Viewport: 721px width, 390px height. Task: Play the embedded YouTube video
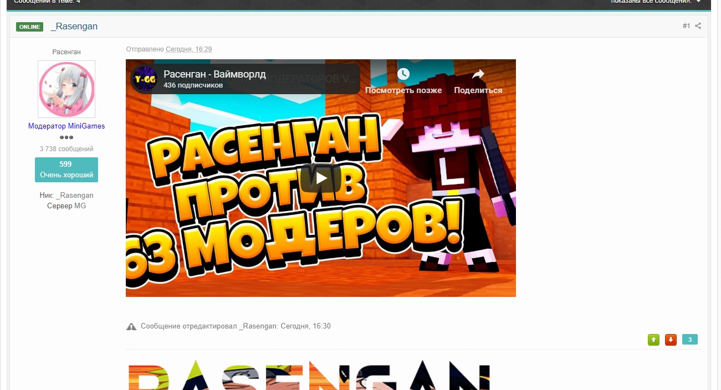(x=321, y=178)
